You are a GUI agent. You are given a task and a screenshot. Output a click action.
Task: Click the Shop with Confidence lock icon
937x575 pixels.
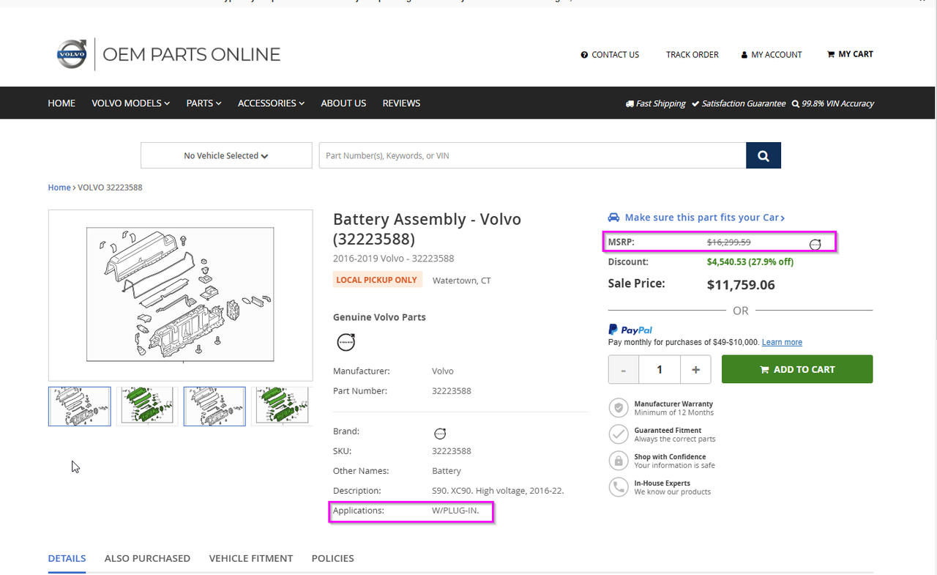(x=619, y=460)
